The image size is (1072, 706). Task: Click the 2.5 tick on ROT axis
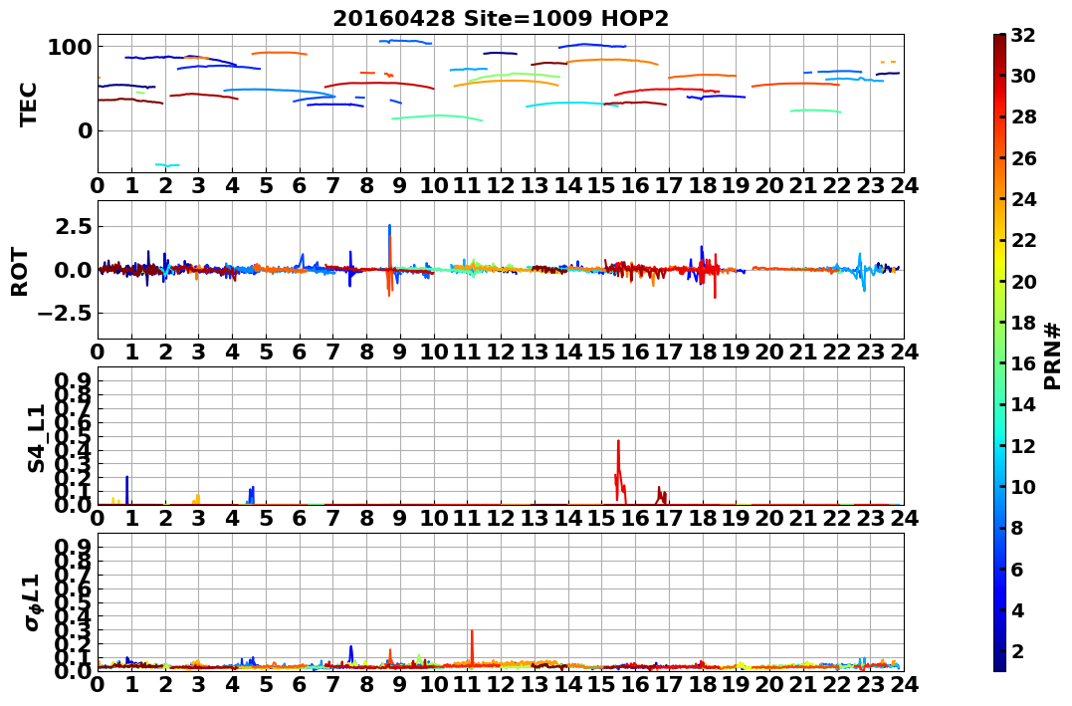(73, 226)
